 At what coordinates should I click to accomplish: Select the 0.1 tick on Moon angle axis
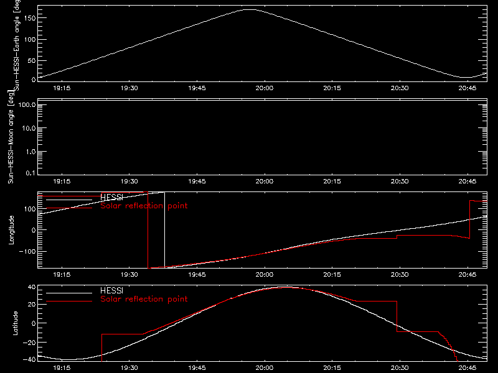pos(31,173)
